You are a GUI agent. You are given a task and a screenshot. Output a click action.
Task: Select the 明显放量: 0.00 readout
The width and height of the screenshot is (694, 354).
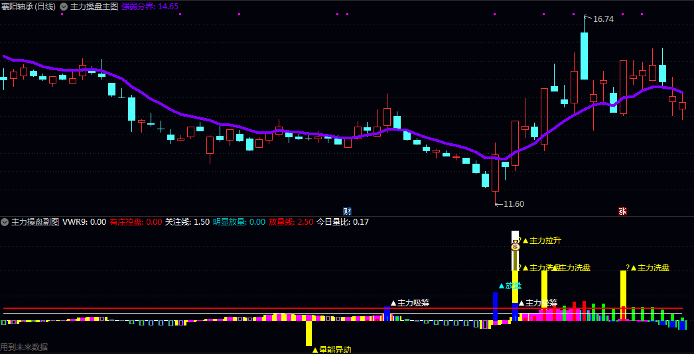pyautogui.click(x=239, y=222)
